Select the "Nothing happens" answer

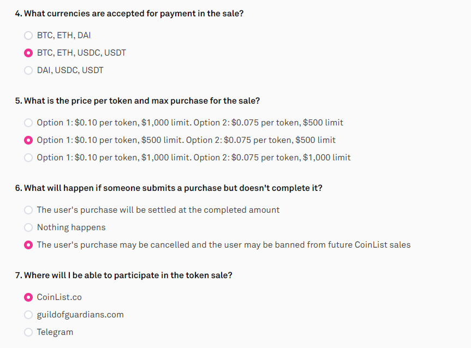click(28, 227)
